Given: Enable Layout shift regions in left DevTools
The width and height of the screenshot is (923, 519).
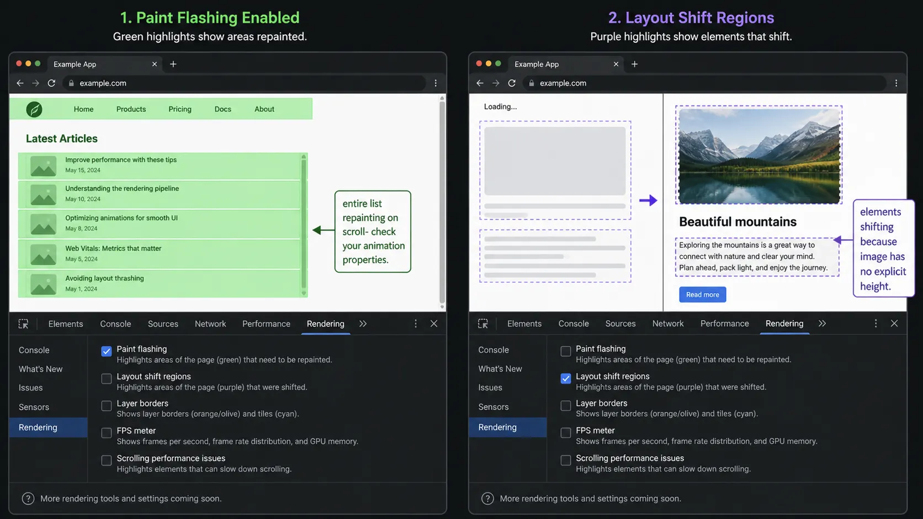Looking at the screenshot, I should coord(107,379).
